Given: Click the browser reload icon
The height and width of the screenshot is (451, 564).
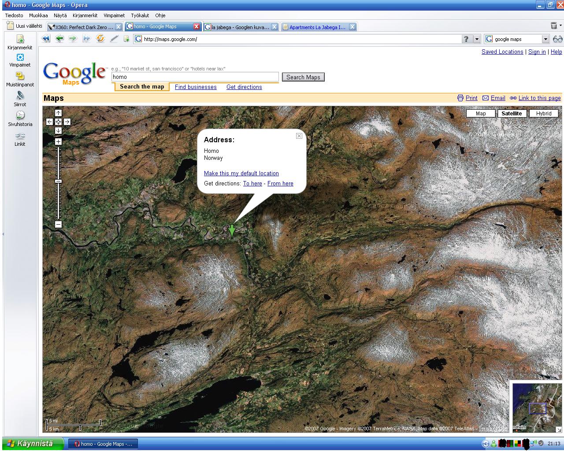Looking at the screenshot, I should [x=100, y=39].
